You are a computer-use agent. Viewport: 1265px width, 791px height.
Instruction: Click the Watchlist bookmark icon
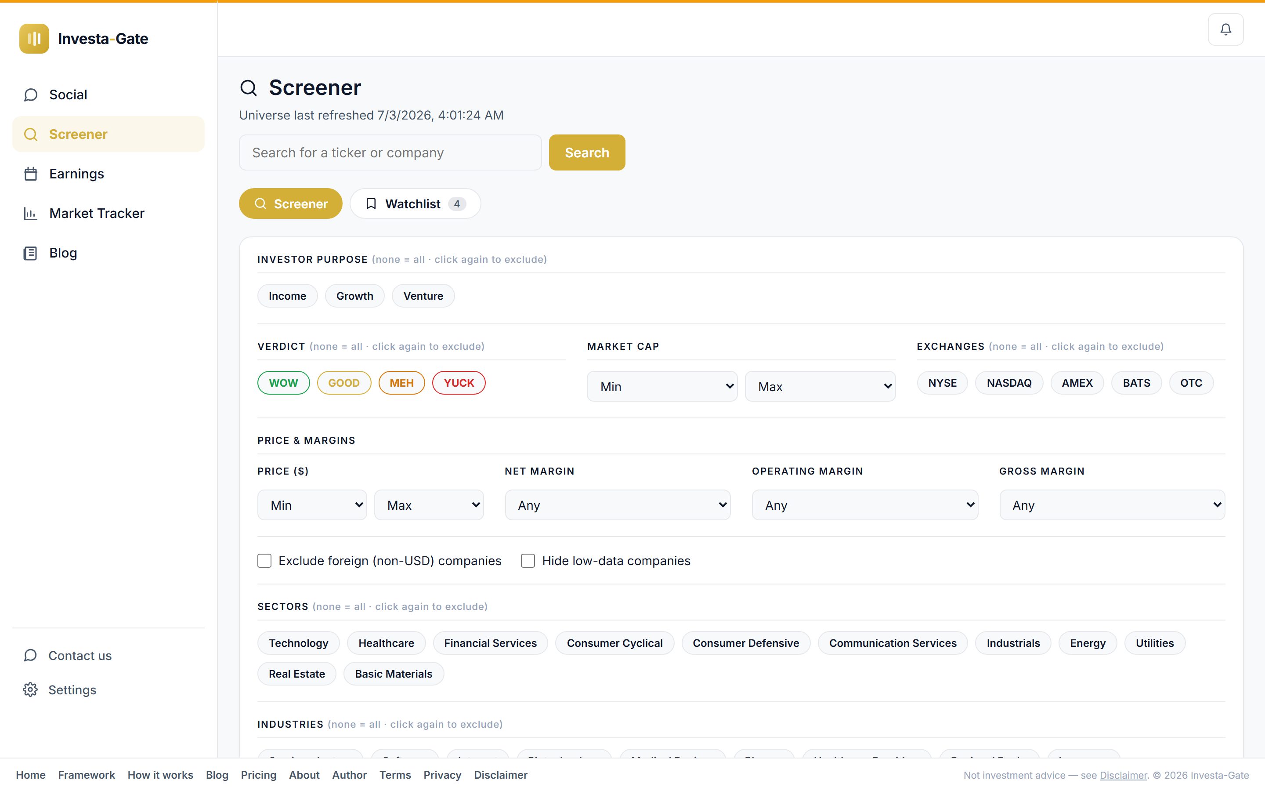click(x=371, y=203)
